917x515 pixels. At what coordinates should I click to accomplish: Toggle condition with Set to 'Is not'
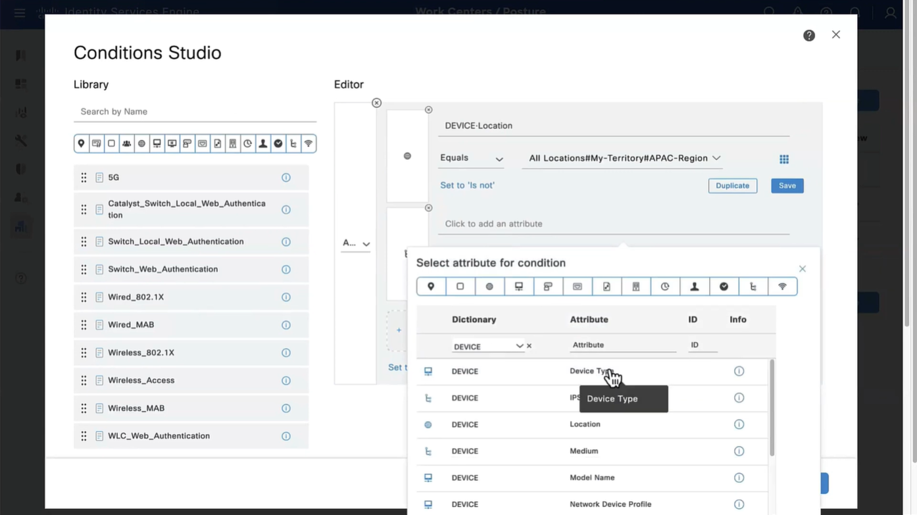coord(467,185)
